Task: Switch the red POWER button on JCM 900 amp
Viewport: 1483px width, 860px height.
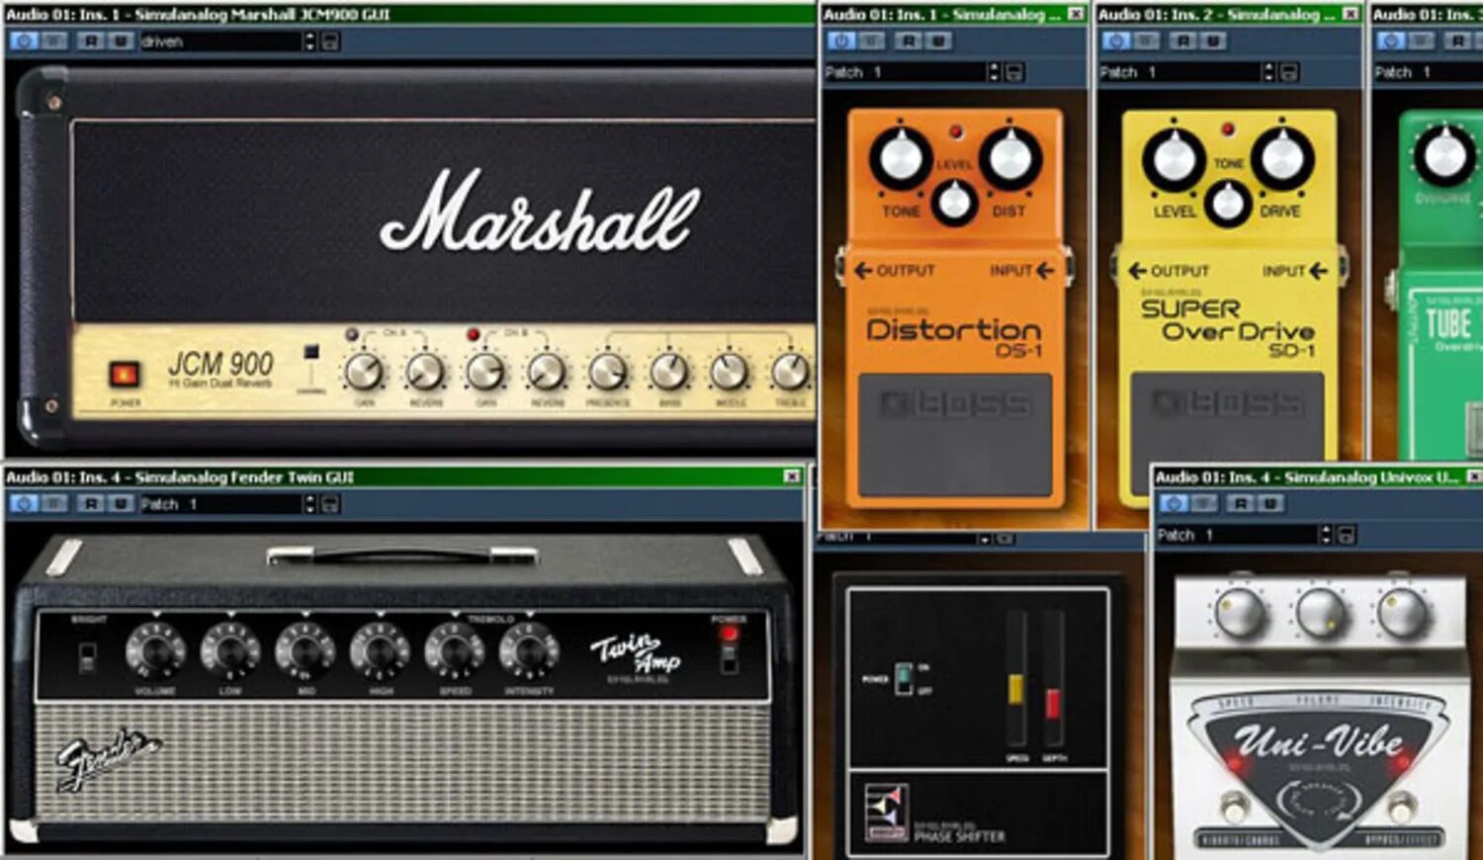Action: [x=125, y=374]
